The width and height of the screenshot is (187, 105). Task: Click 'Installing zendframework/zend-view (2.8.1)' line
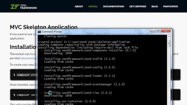(x=78, y=93)
